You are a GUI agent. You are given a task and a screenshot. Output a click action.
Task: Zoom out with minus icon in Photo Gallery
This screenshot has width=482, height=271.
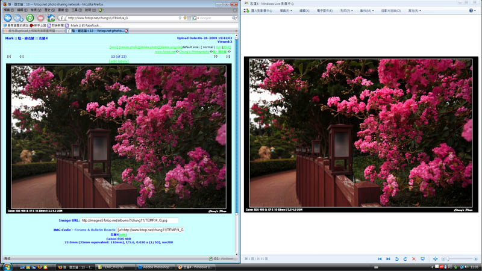click(x=443, y=259)
